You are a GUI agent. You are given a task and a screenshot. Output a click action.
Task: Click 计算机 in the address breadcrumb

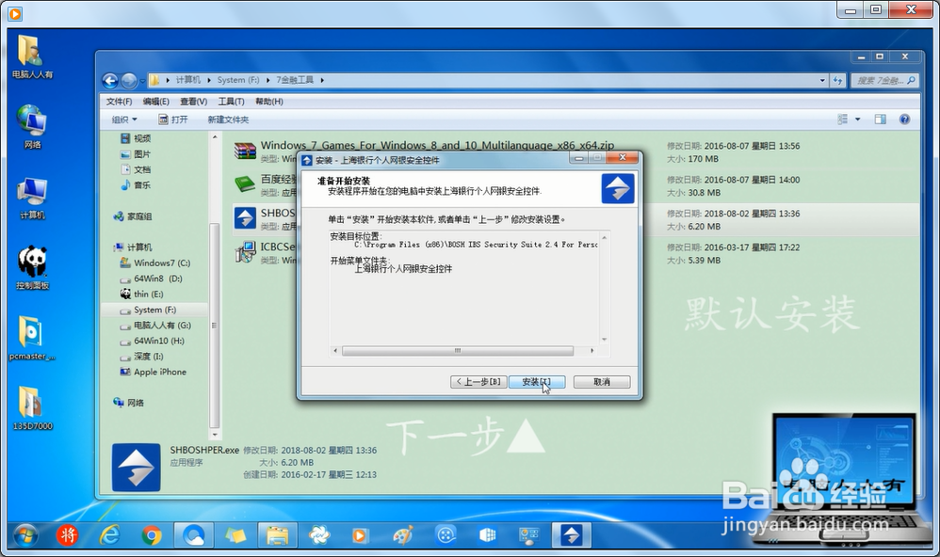187,80
